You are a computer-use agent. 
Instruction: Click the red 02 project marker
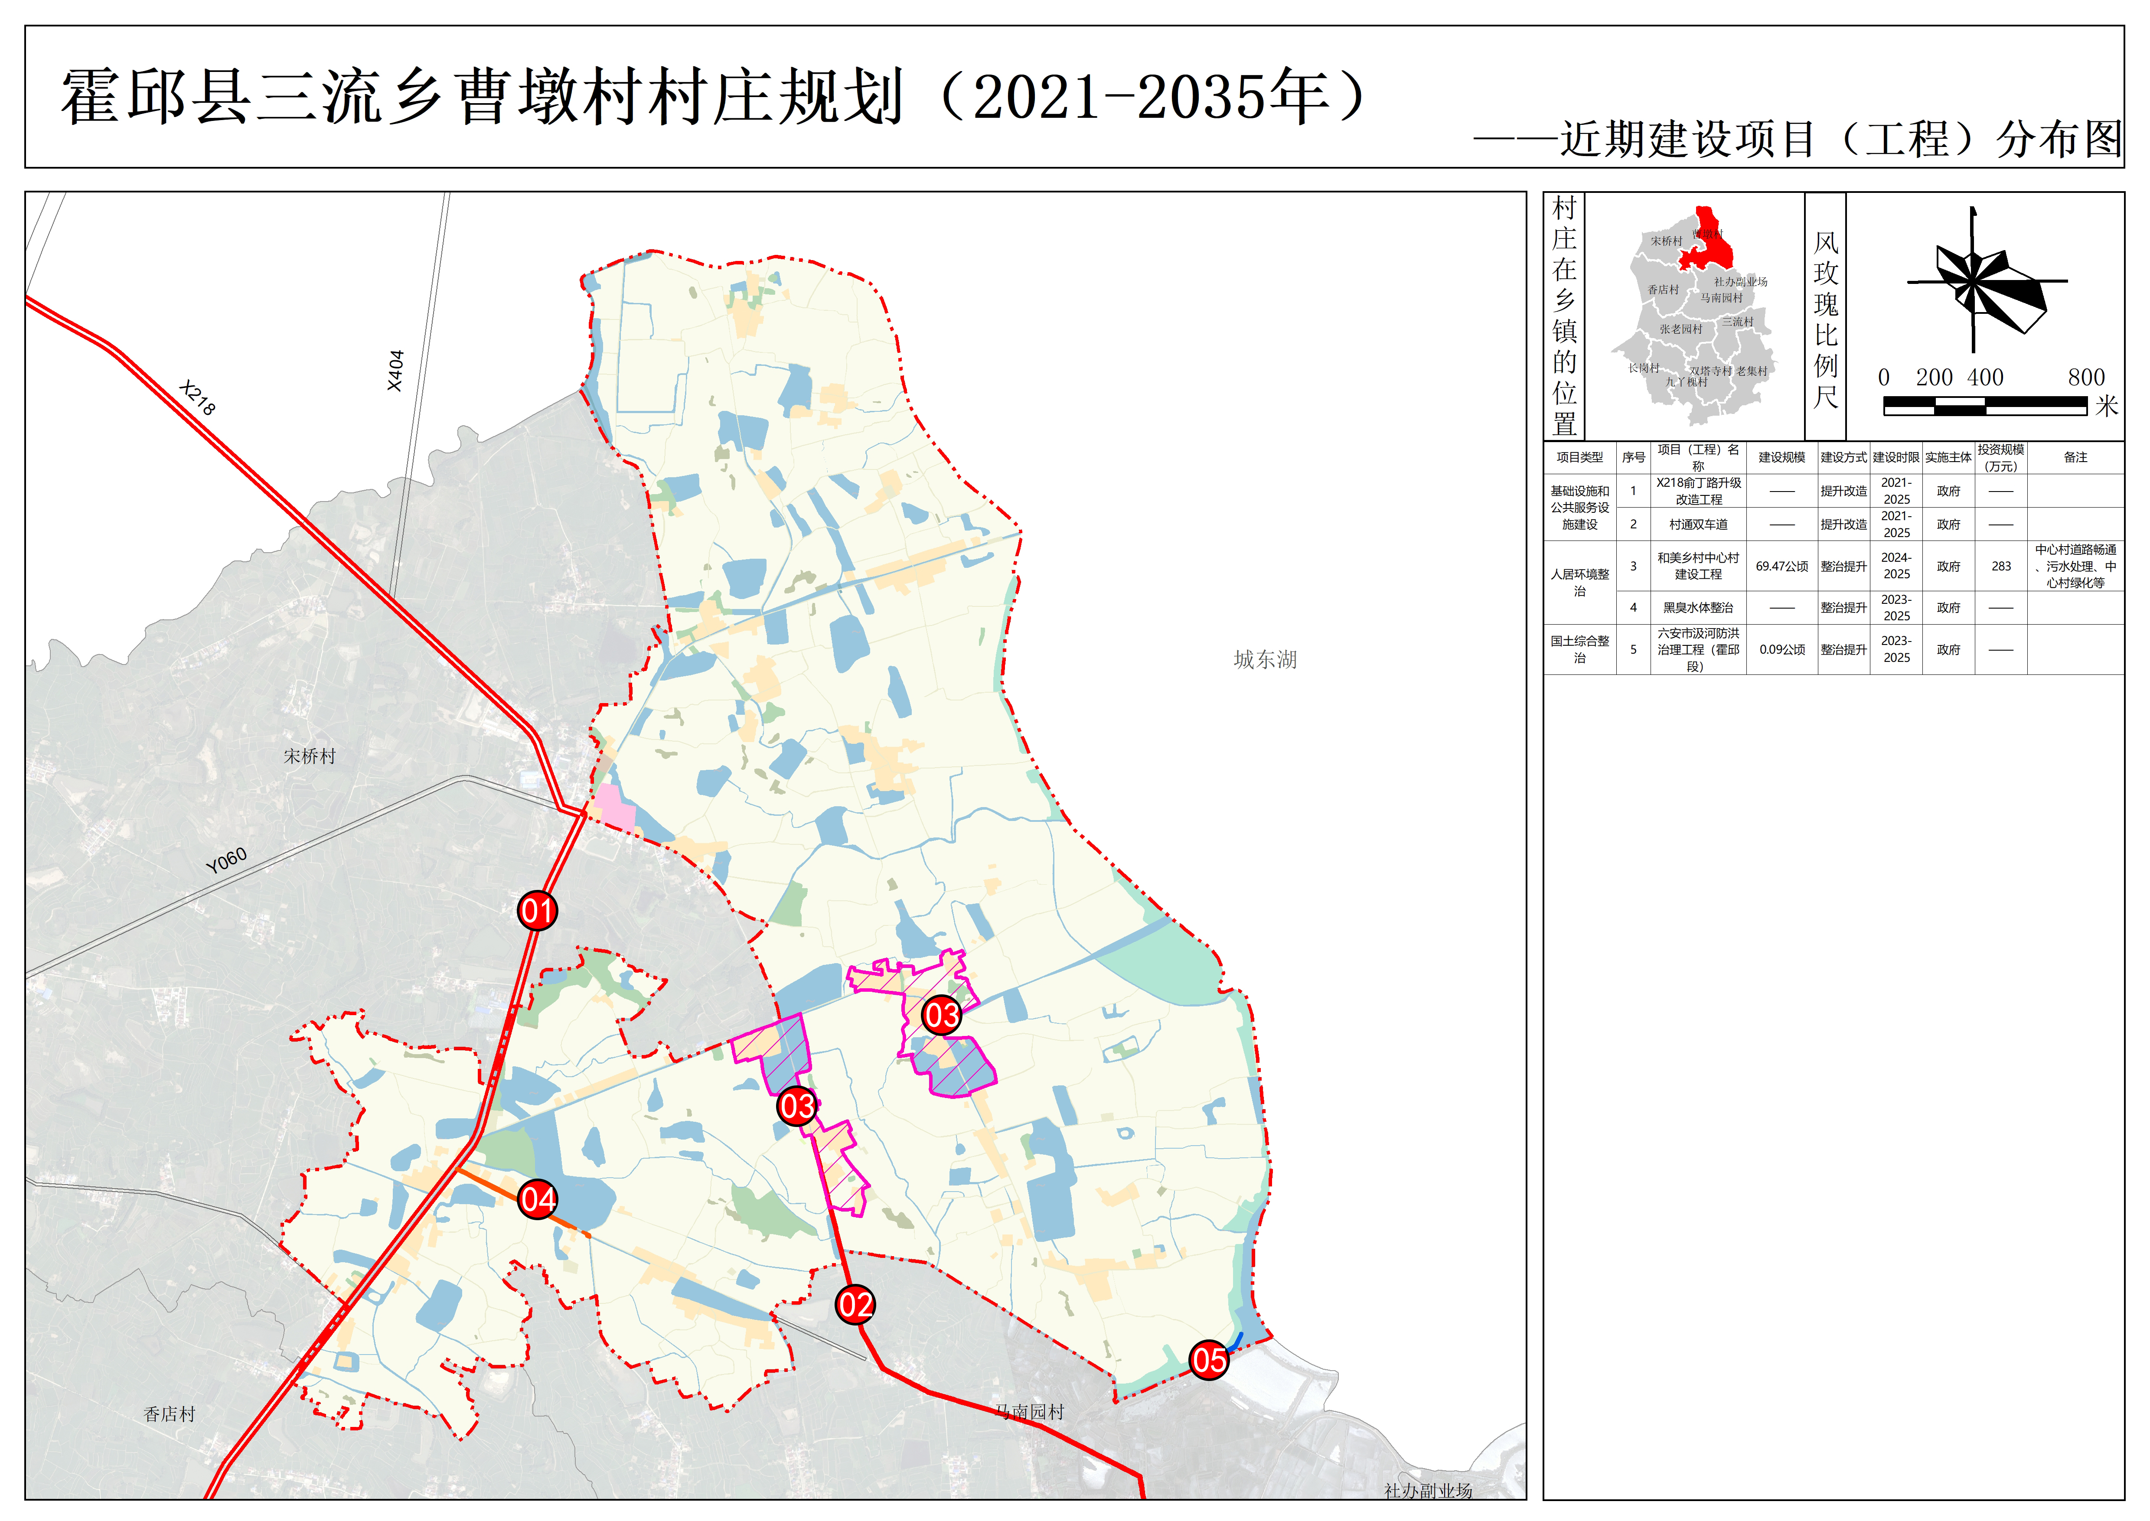[x=855, y=1305]
